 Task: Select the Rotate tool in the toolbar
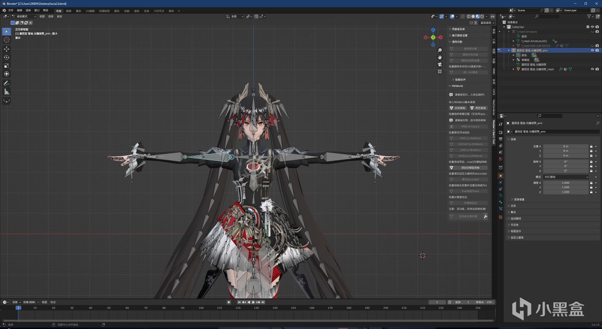(x=7, y=57)
